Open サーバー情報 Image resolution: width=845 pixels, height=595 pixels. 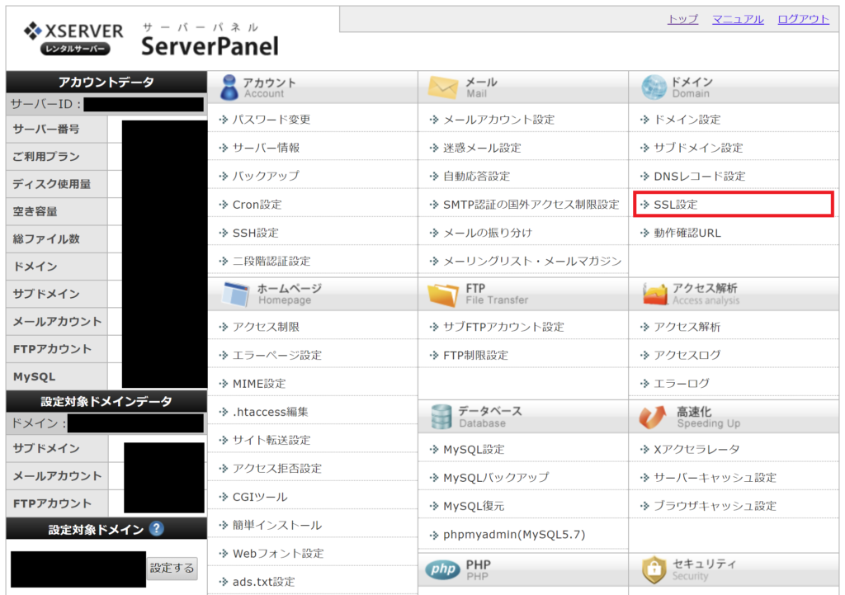click(266, 148)
